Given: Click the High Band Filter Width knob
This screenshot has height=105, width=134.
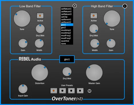Looking at the screenshot, I should (x=95, y=43).
